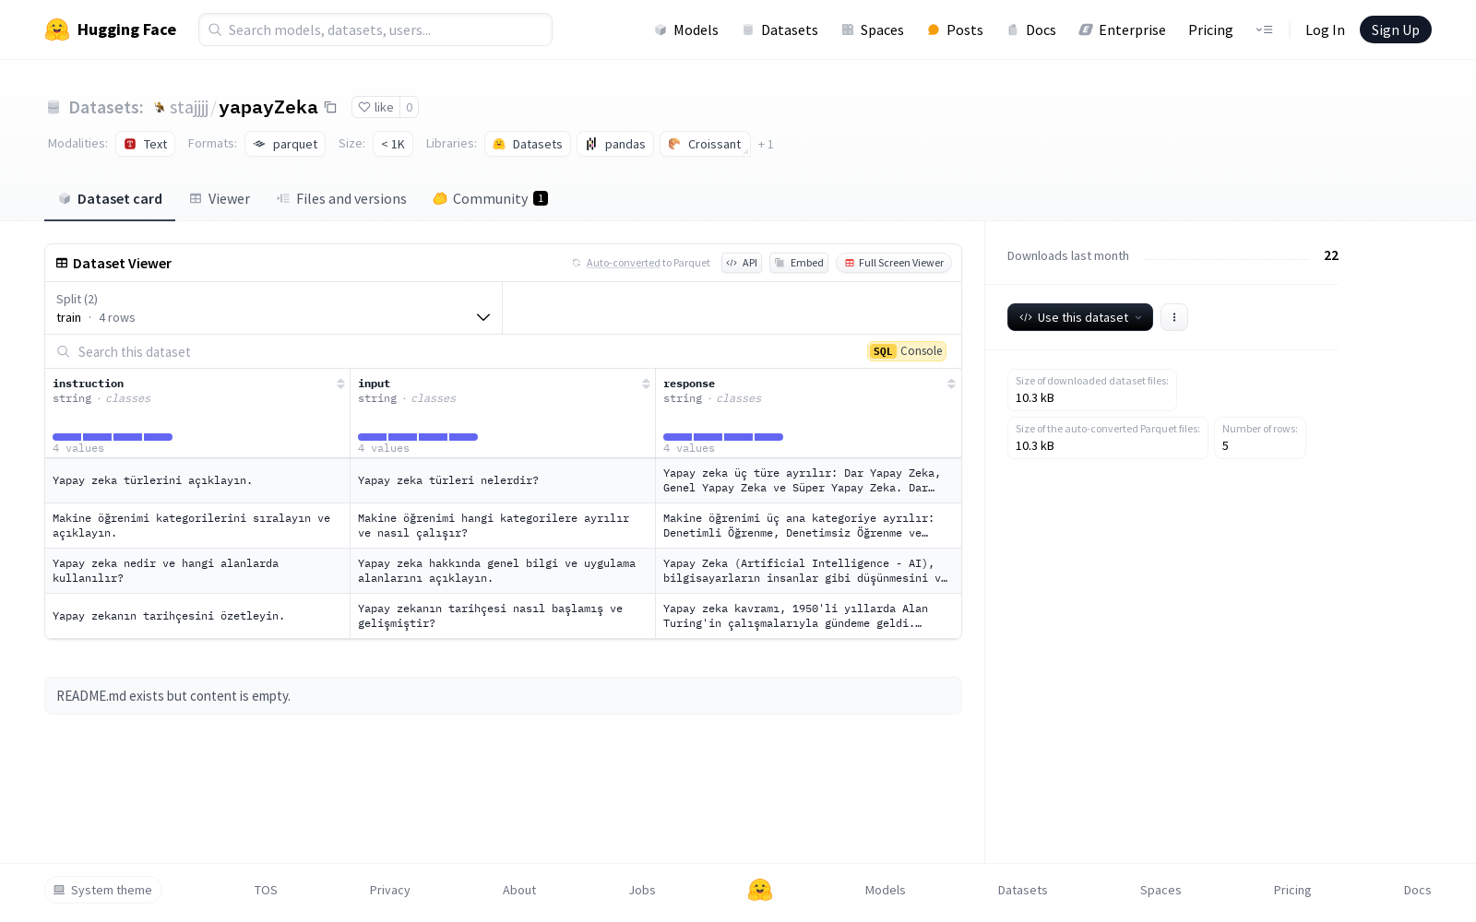Open About footer link
1476x922 pixels.
click(519, 890)
